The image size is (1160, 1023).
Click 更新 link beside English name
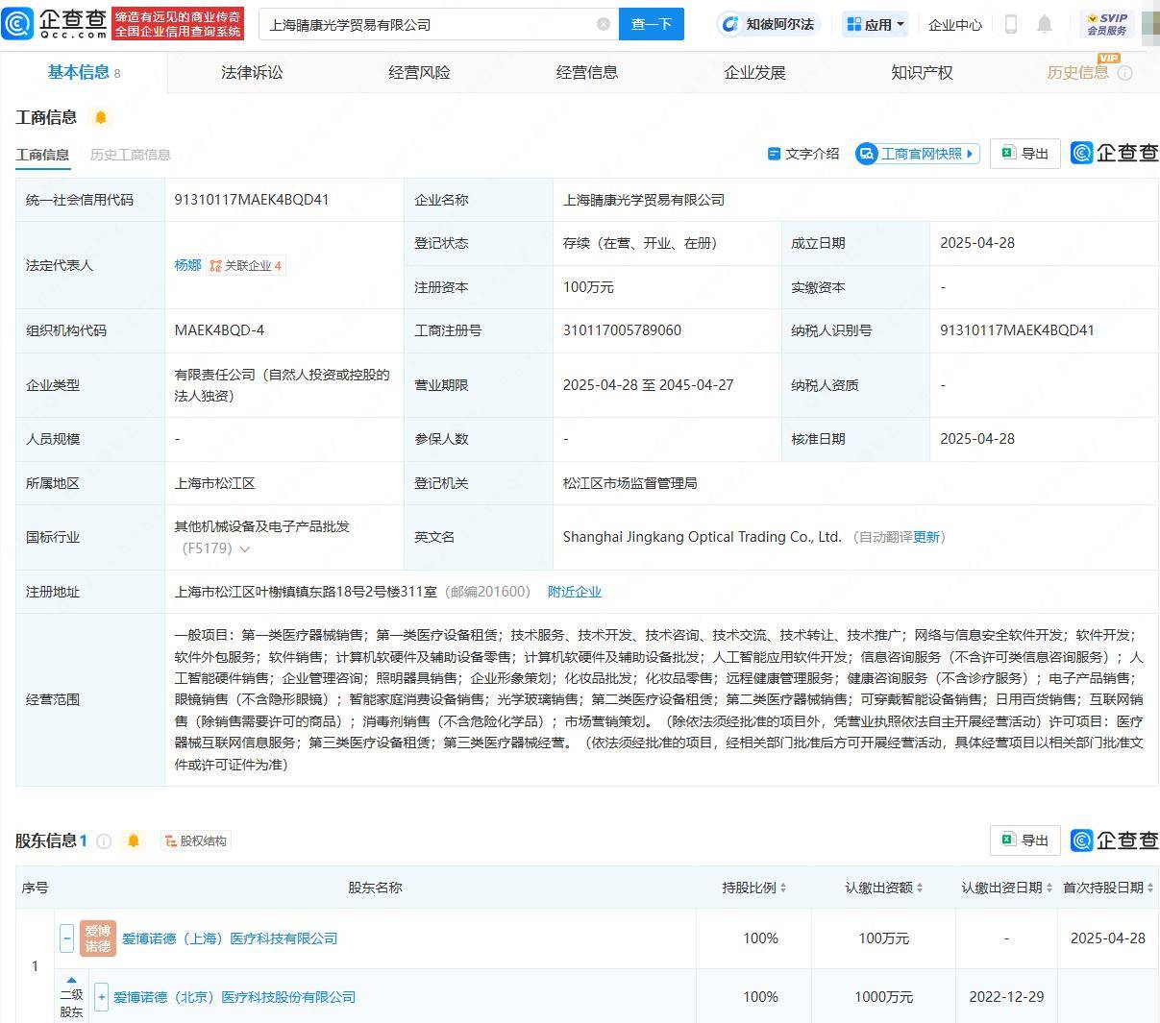926,537
